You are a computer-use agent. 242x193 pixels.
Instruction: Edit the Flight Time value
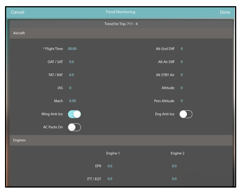(x=72, y=49)
